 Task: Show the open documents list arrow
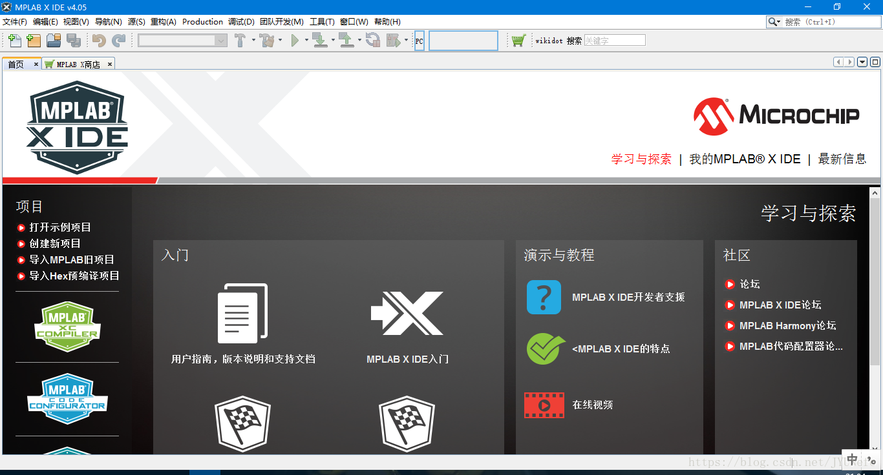tap(862, 62)
